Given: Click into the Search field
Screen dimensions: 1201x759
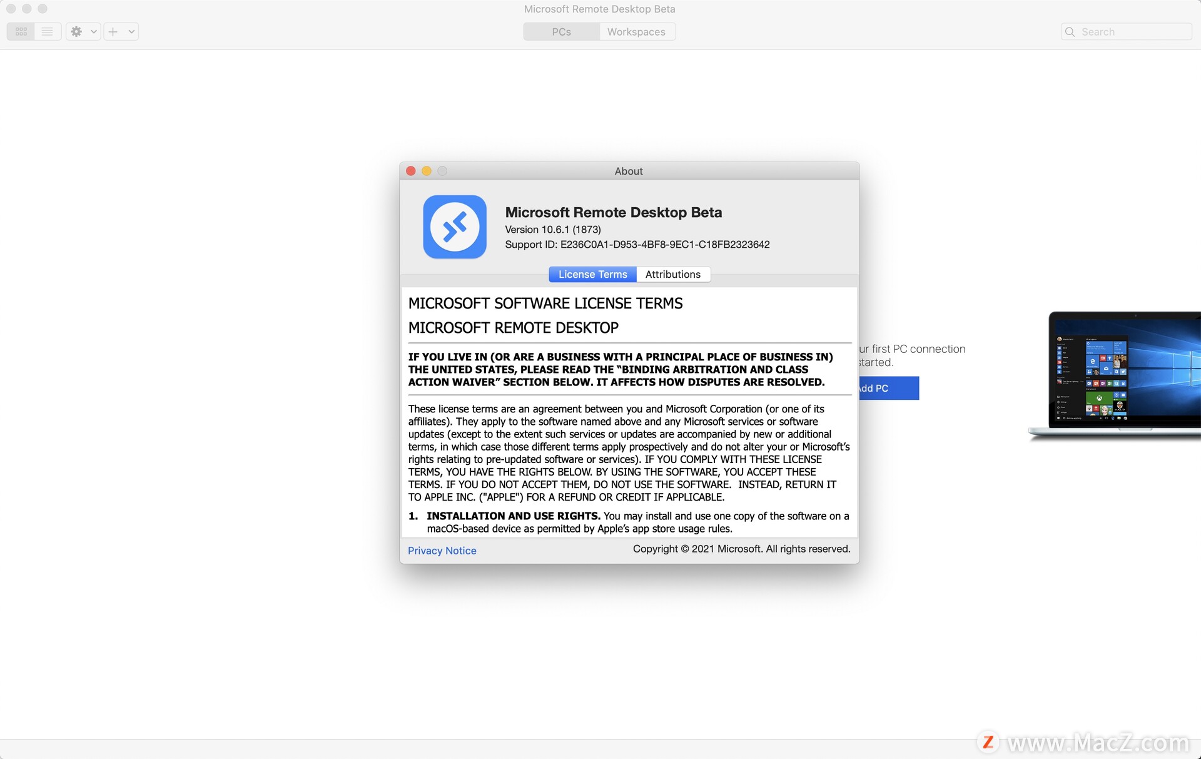Looking at the screenshot, I should tap(1126, 32).
